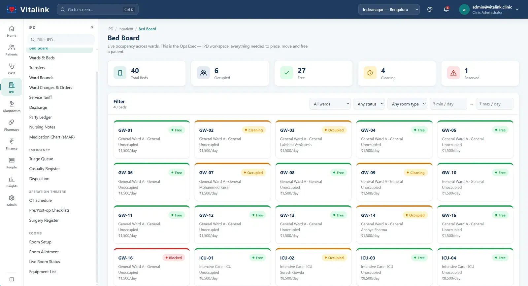Viewport: 528px width, 286px height.
Task: Click the Free checkmark icon
Action: 287,73
